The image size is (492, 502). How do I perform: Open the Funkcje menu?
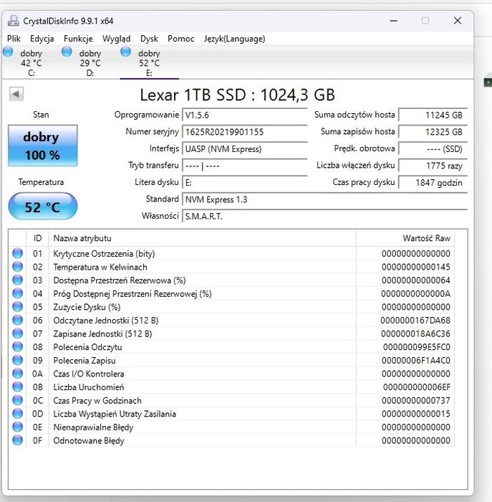pyautogui.click(x=78, y=39)
